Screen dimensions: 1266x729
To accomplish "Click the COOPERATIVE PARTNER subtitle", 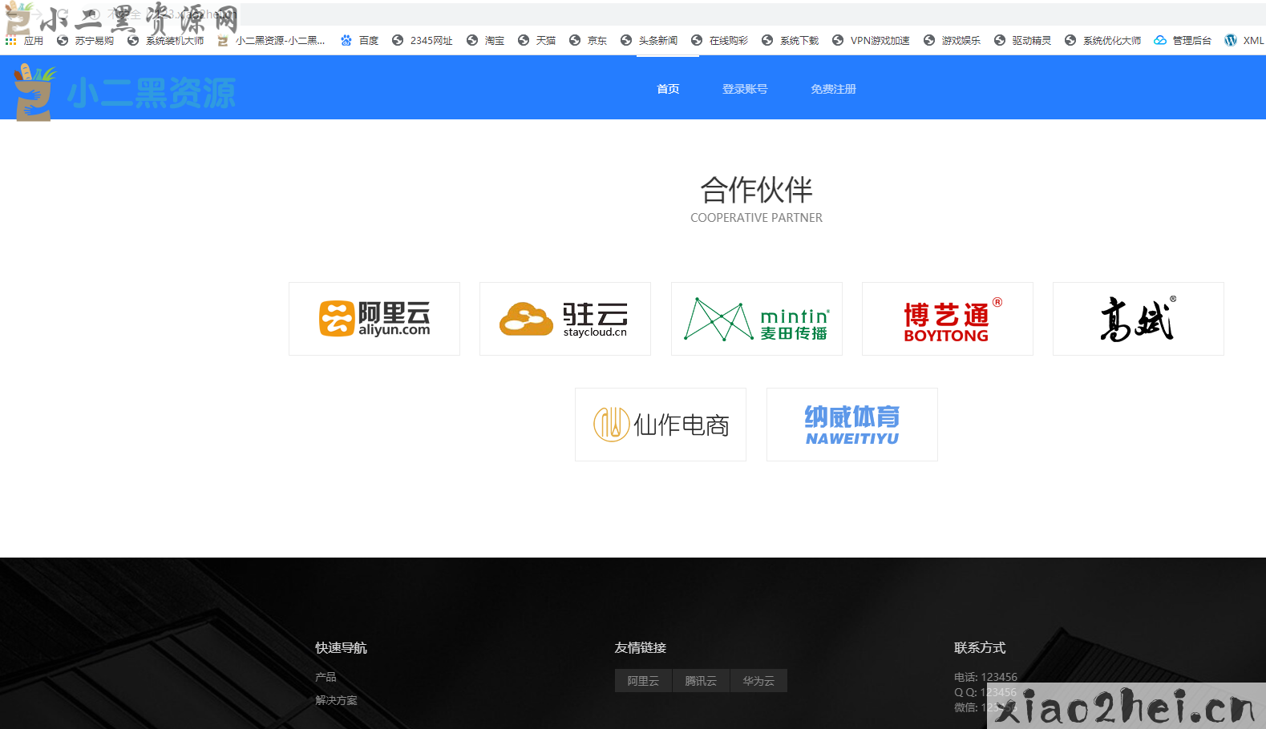I will [x=756, y=218].
